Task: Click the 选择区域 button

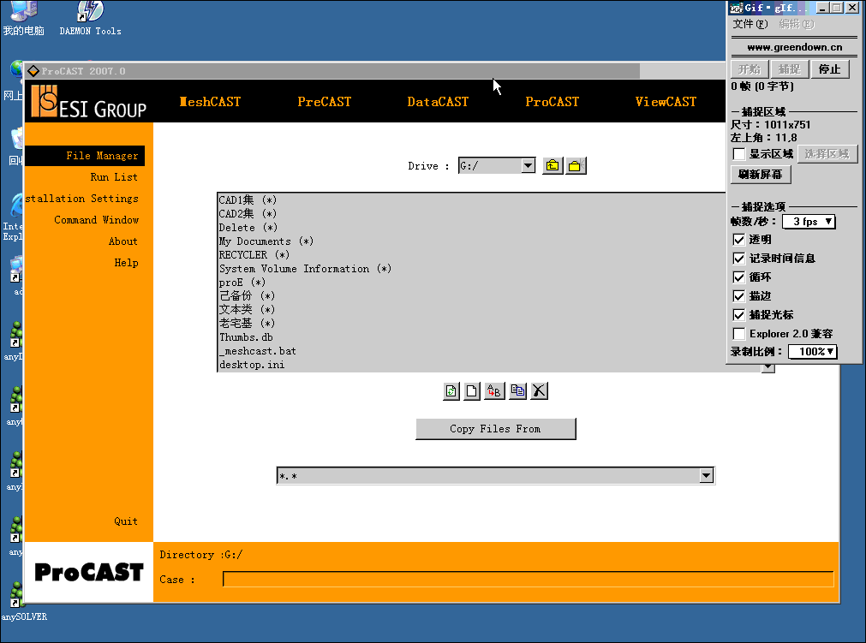Action: [x=827, y=154]
